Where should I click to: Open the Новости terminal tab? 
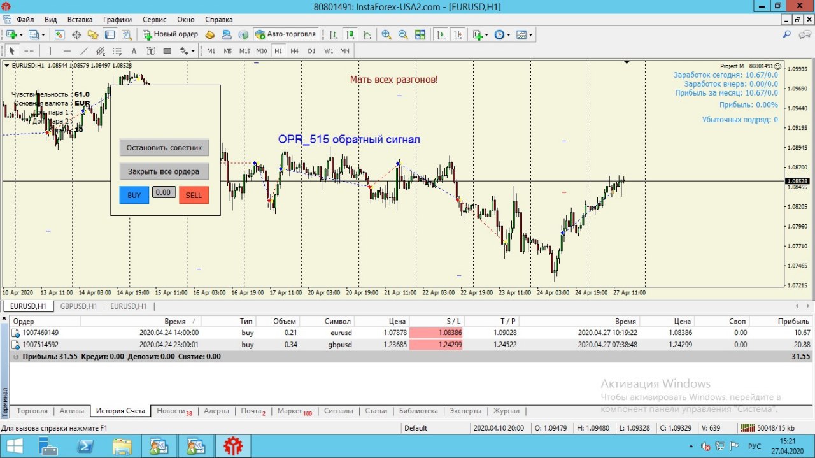pos(174,411)
